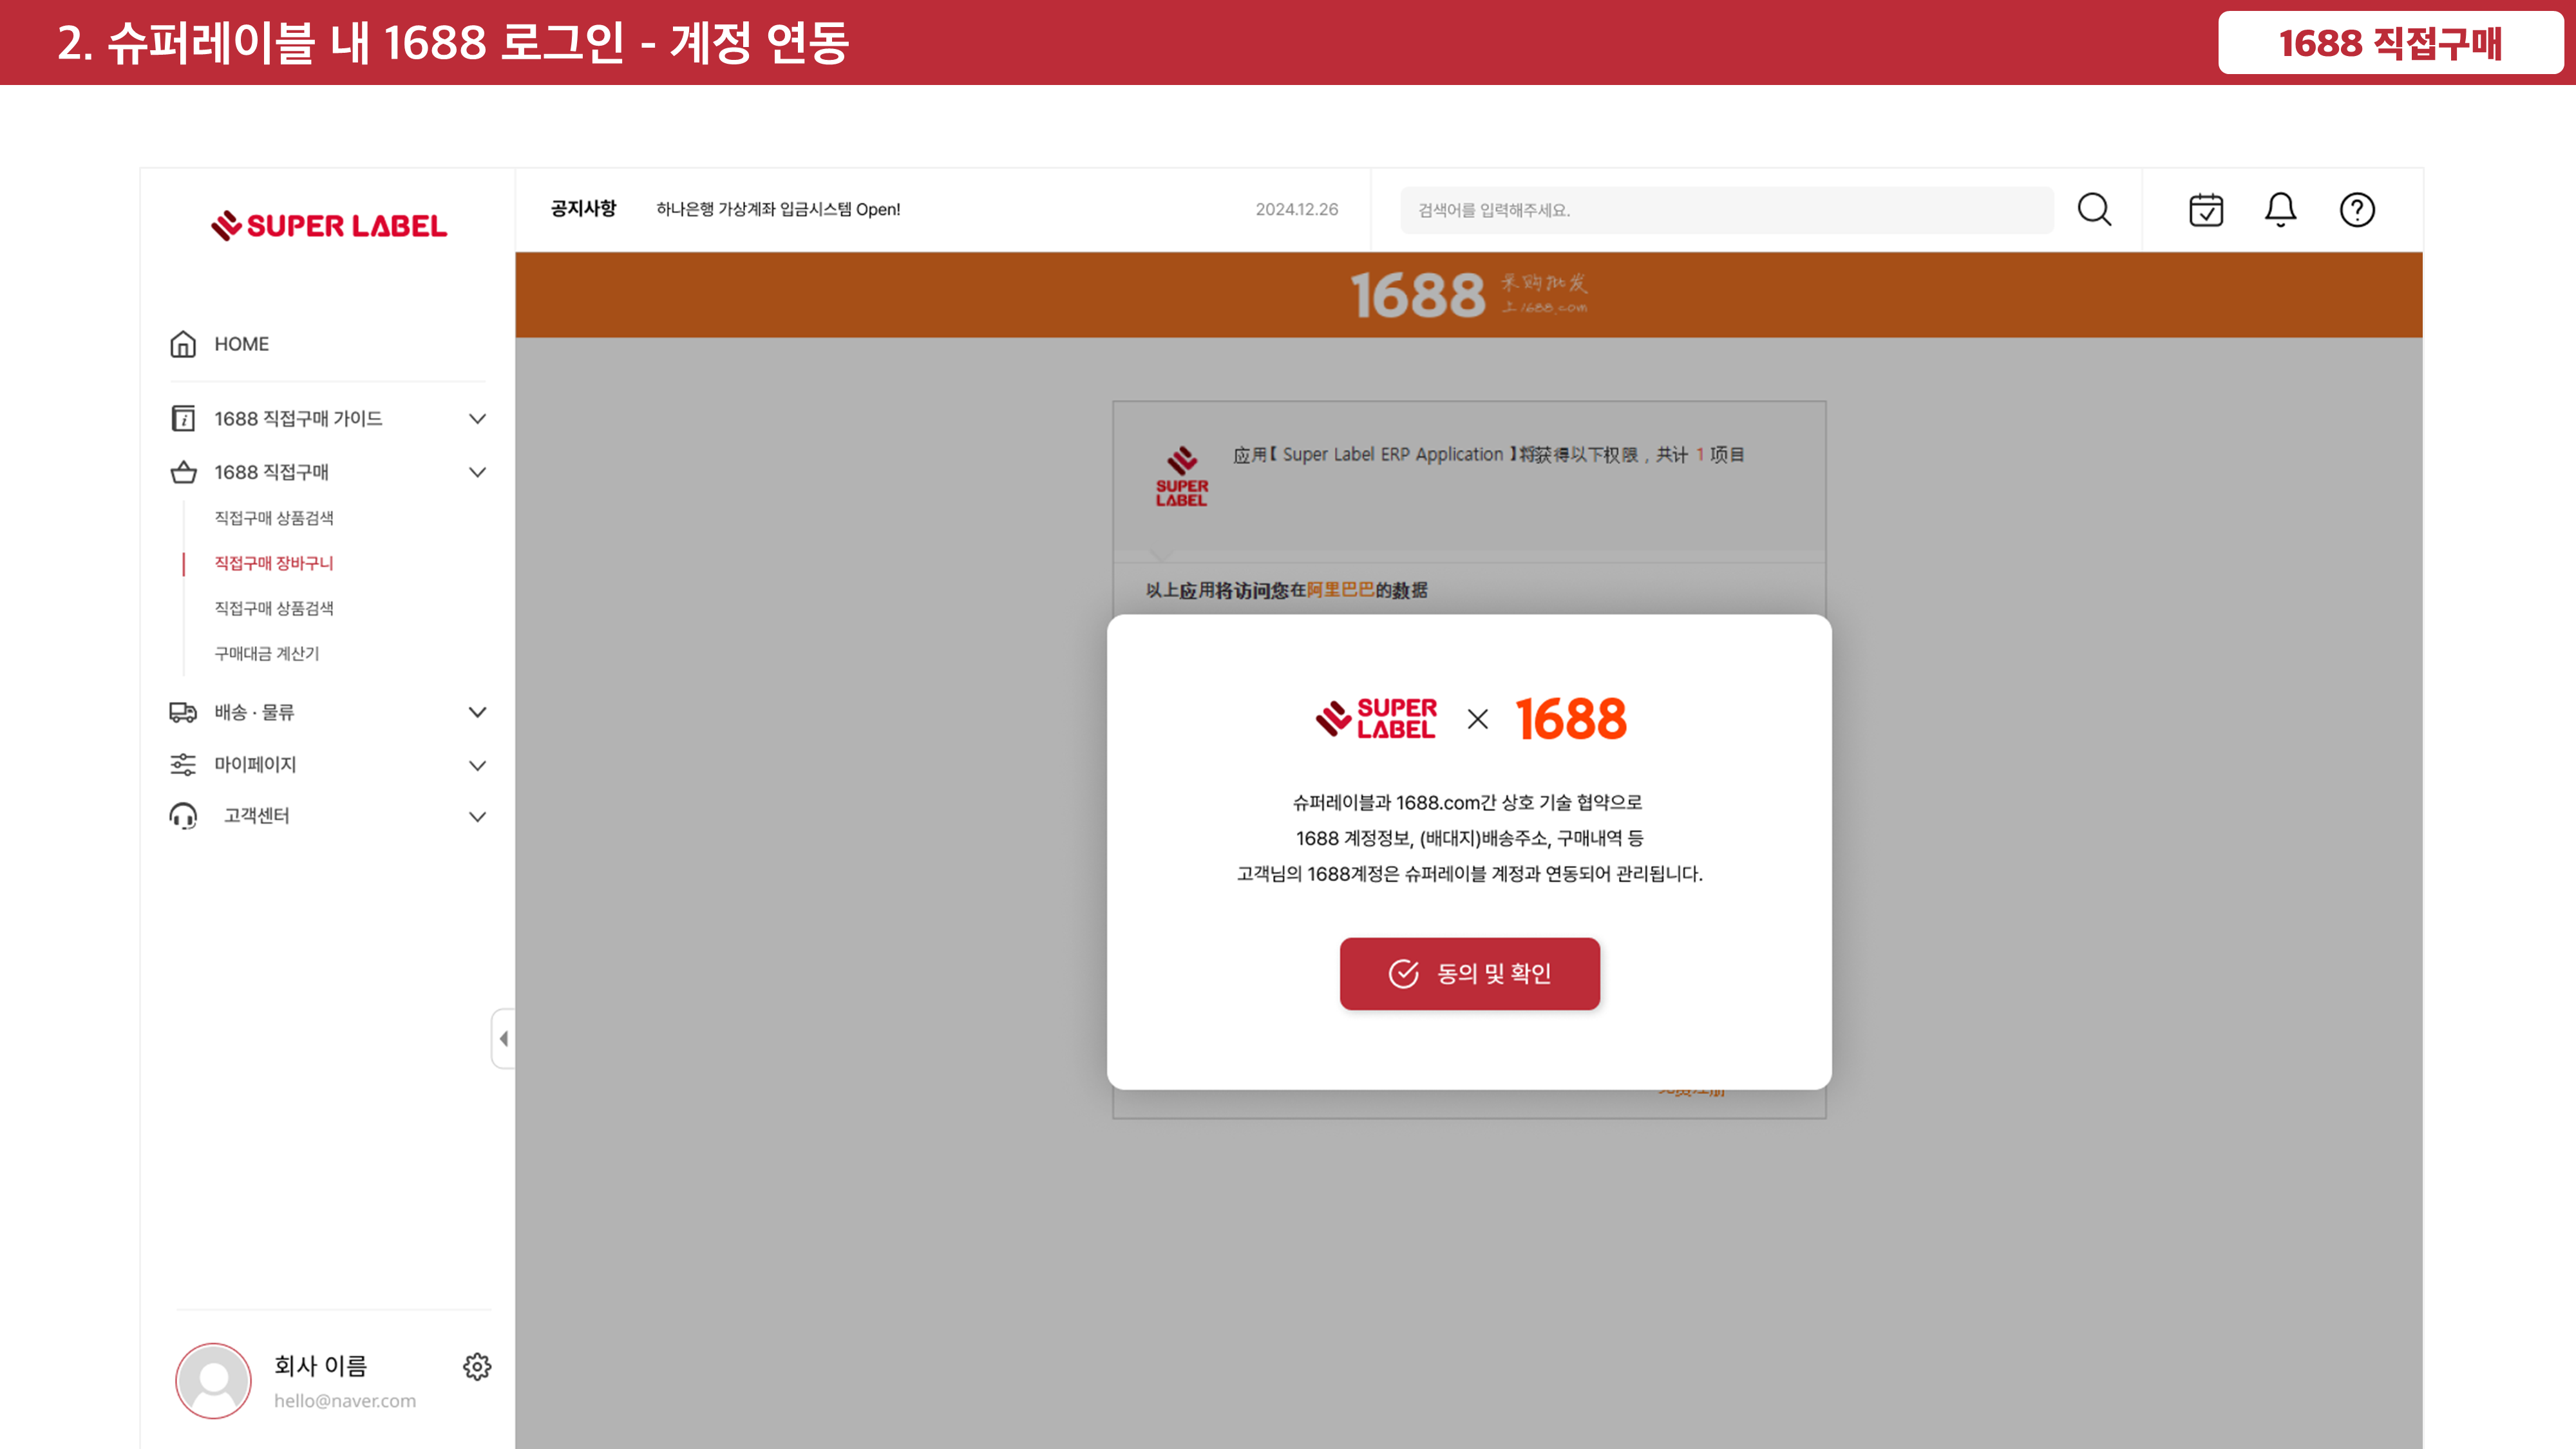Open the calendar check icon
The image size is (2576, 1449).
(2206, 210)
